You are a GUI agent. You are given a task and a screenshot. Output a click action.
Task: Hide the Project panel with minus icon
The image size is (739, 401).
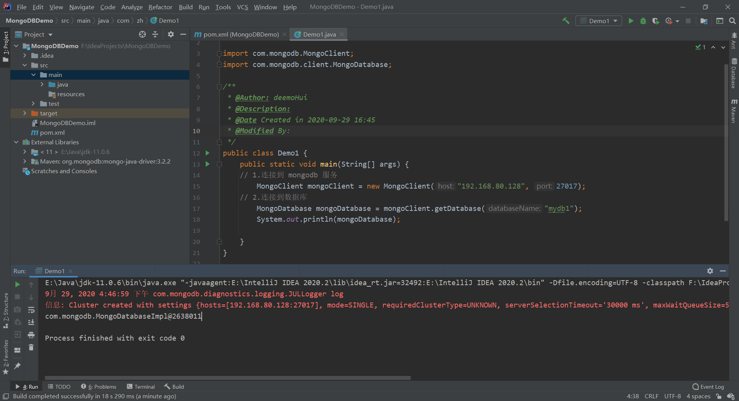pos(183,34)
